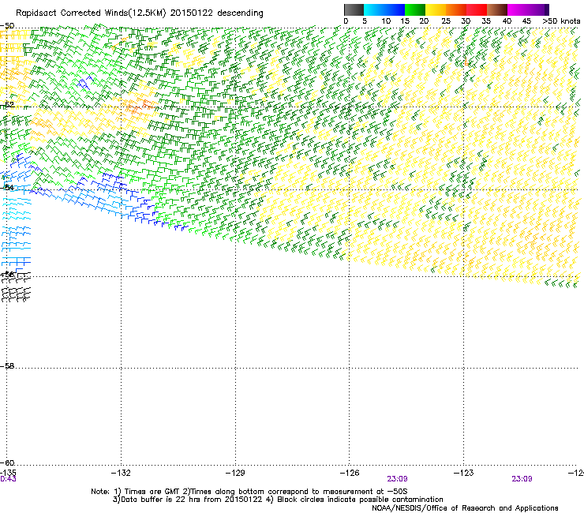The height and width of the screenshot is (513, 584).
Task: Click the cyan 5-10 knots legend segment
Action: pyautogui.click(x=374, y=9)
